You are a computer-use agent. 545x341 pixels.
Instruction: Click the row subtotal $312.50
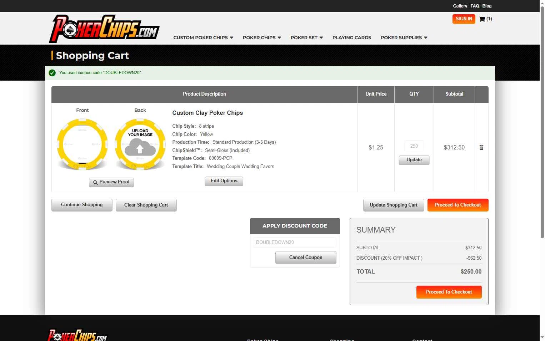(x=454, y=148)
